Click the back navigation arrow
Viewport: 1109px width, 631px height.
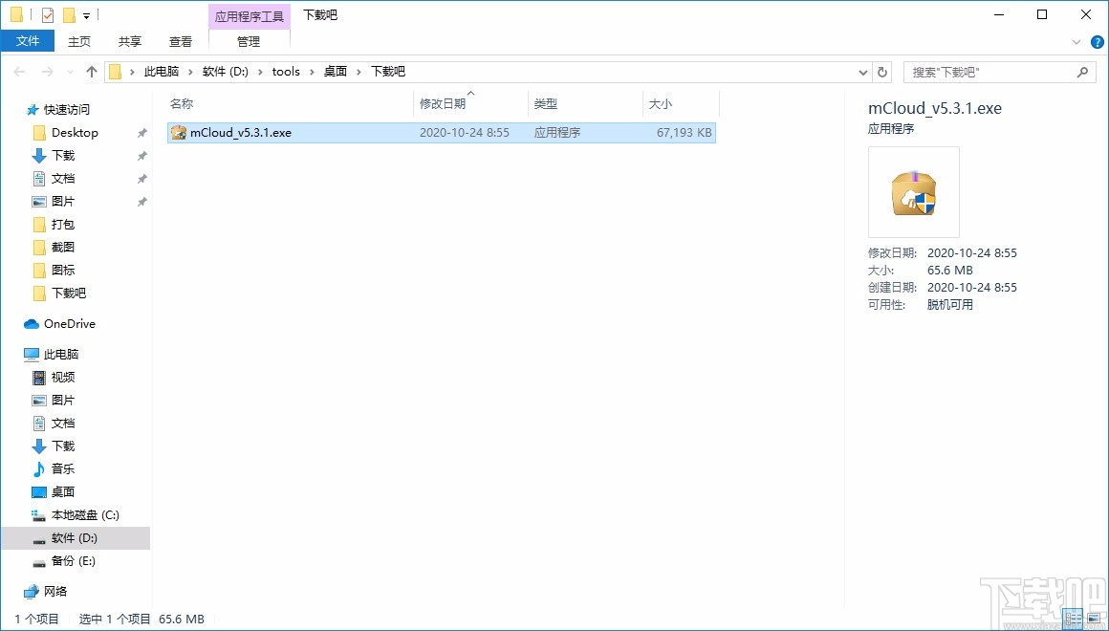[18, 71]
